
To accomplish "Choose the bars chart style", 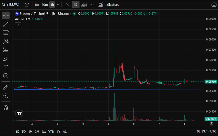I will 67,5.
